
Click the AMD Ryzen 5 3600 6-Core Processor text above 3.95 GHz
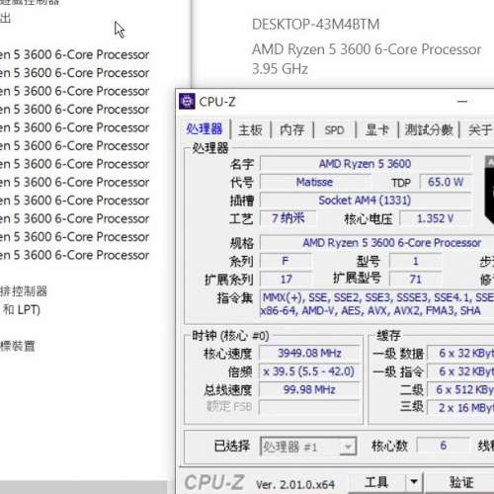pos(367,49)
